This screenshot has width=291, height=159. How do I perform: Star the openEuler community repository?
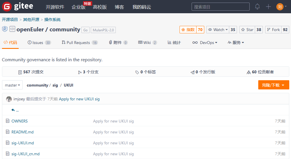[x=247, y=30]
